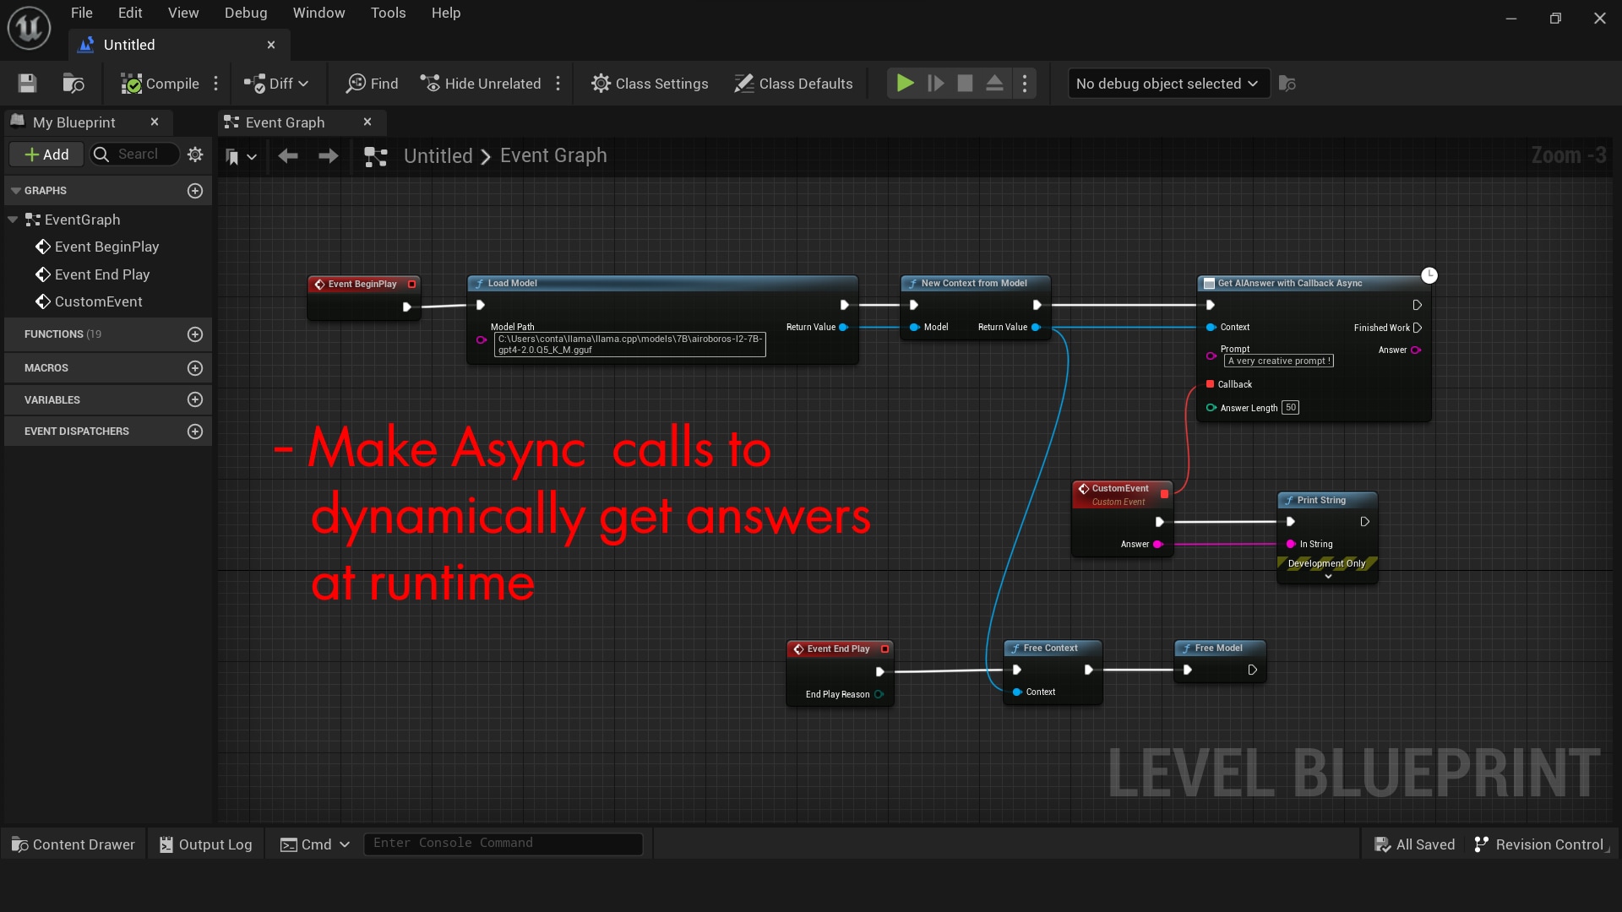Click the Skip frame advance icon
The image size is (1622, 912).
[935, 84]
